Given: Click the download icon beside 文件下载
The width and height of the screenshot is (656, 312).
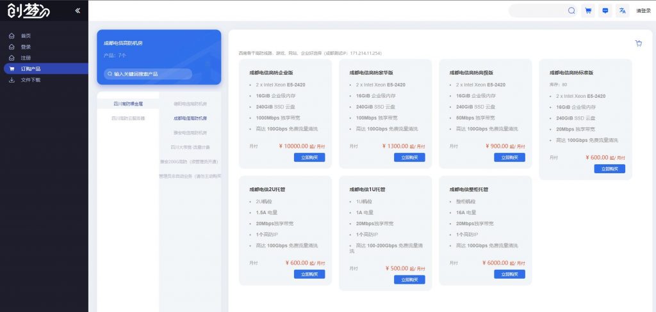Looking at the screenshot, I should pyautogui.click(x=12, y=80).
